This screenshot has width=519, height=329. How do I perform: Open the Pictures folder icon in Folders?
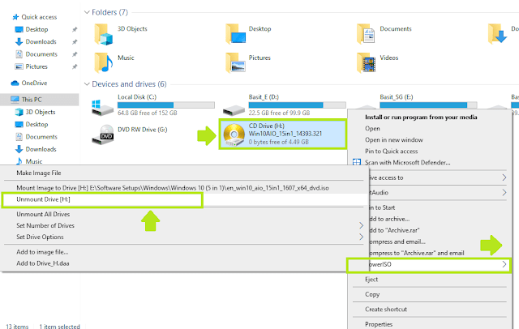pyautogui.click(x=235, y=62)
